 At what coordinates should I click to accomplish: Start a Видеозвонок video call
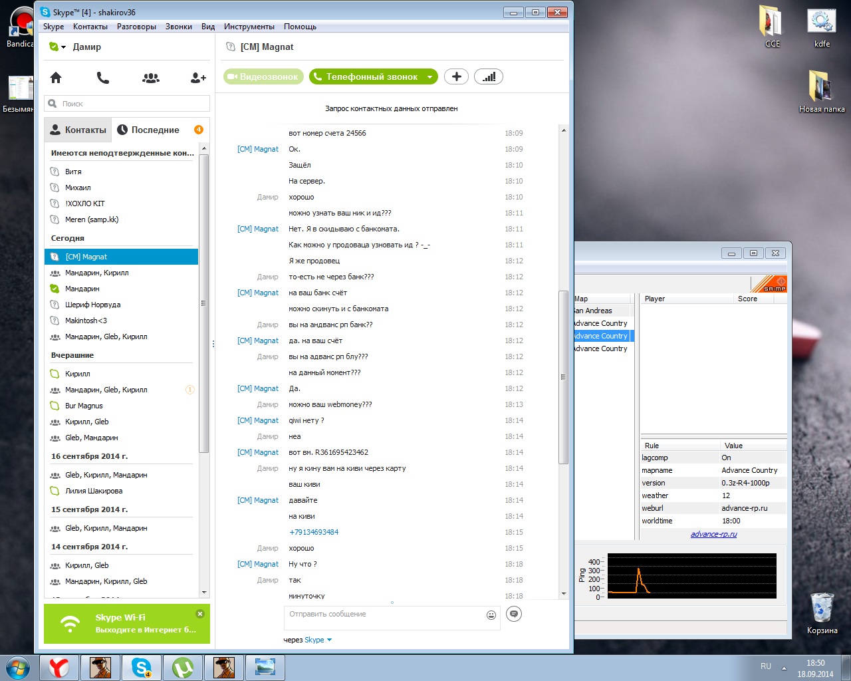click(263, 76)
